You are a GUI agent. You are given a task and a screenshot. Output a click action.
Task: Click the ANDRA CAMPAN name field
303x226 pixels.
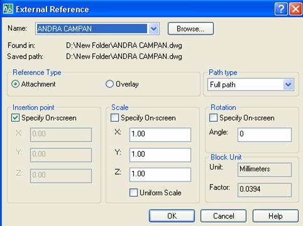pyautogui.click(x=92, y=29)
